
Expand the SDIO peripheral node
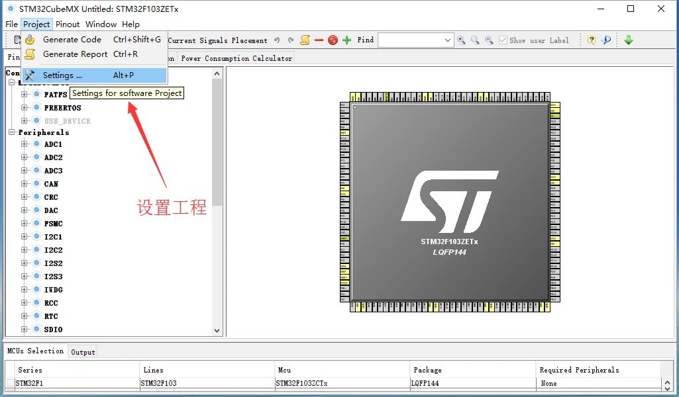click(25, 329)
